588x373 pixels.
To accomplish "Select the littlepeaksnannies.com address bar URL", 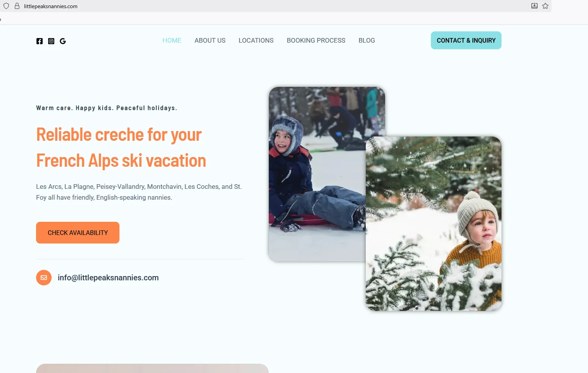I will pos(51,6).
